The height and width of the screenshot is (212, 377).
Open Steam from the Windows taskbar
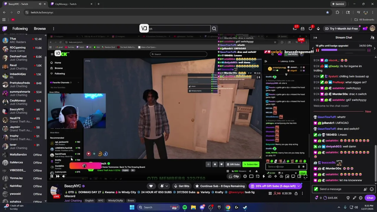point(245,207)
